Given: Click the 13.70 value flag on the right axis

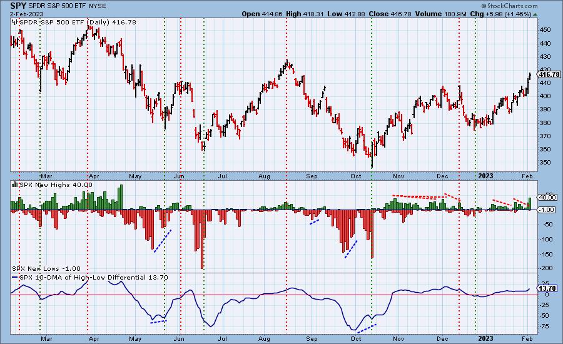Looking at the screenshot, I should [x=547, y=288].
